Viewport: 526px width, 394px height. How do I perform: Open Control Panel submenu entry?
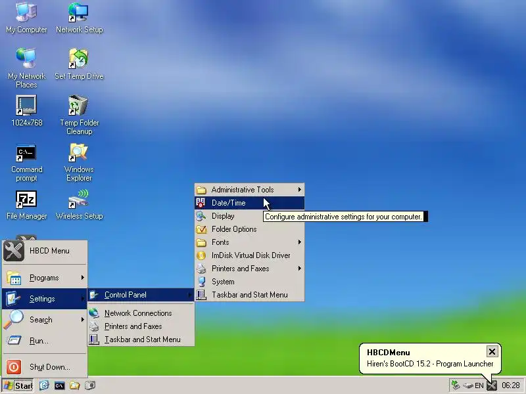141,295
